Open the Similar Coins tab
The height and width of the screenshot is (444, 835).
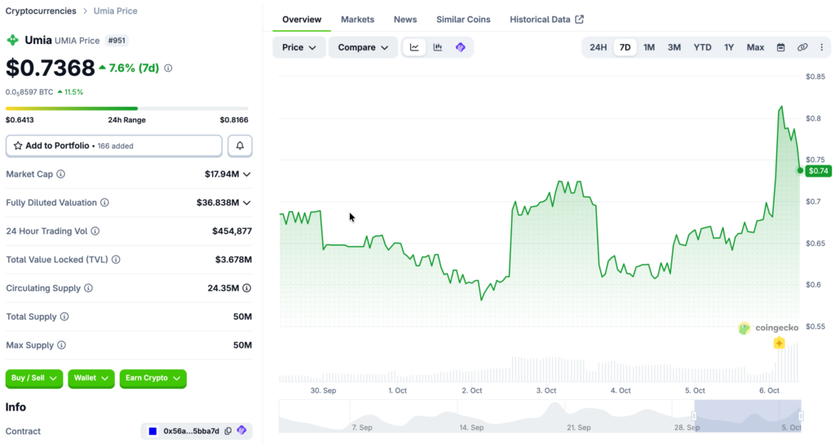click(463, 20)
